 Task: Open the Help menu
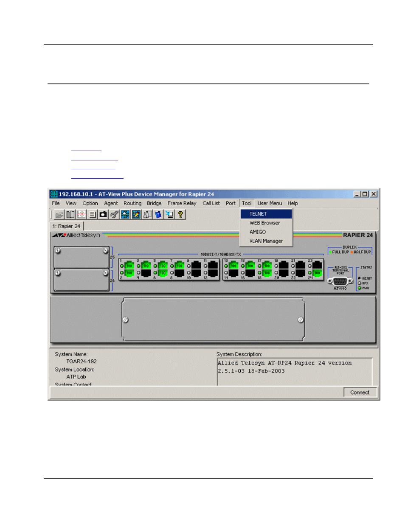(293, 203)
